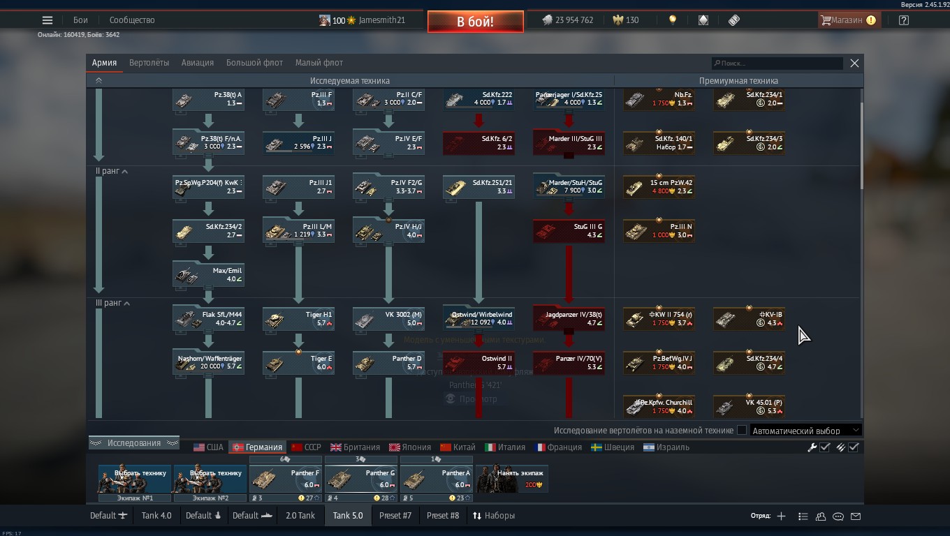
Task: Select the premium KV-IB card
Action: point(749,319)
